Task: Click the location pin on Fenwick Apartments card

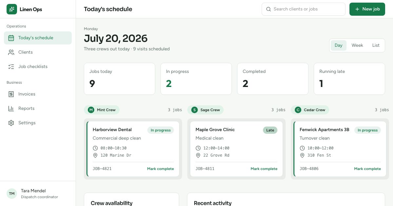Action: 302,155
